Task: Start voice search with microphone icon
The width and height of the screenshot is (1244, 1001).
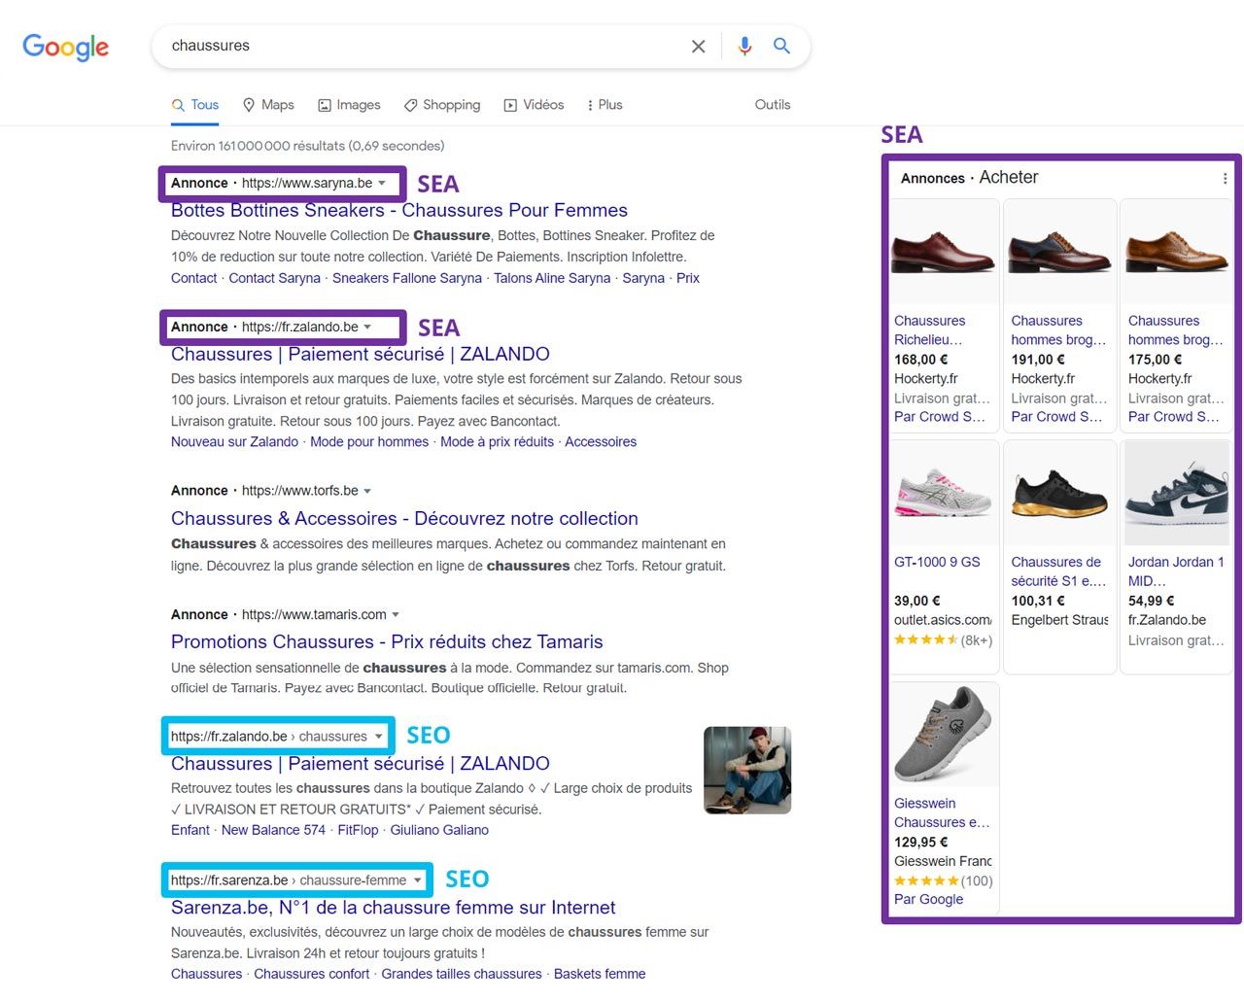Action: click(744, 46)
